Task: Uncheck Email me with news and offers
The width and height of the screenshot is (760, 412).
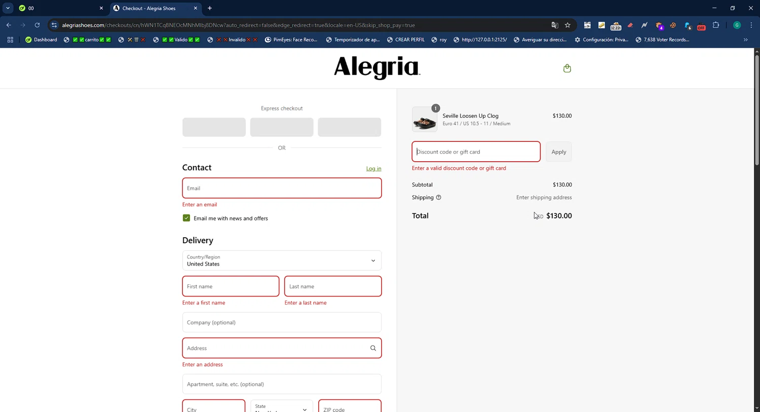Action: point(186,218)
